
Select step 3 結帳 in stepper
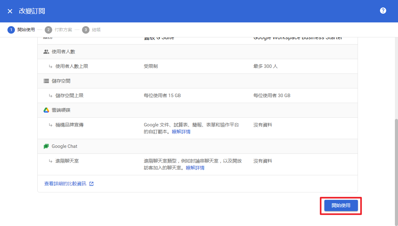(91, 30)
